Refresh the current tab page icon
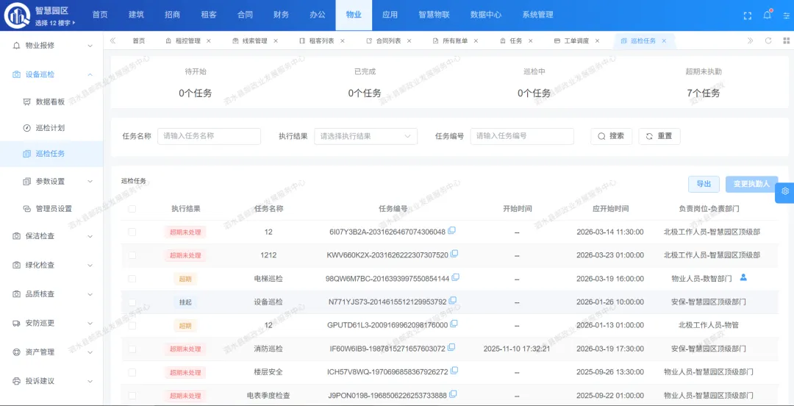Screen dimensions: 794x406 pos(768,40)
